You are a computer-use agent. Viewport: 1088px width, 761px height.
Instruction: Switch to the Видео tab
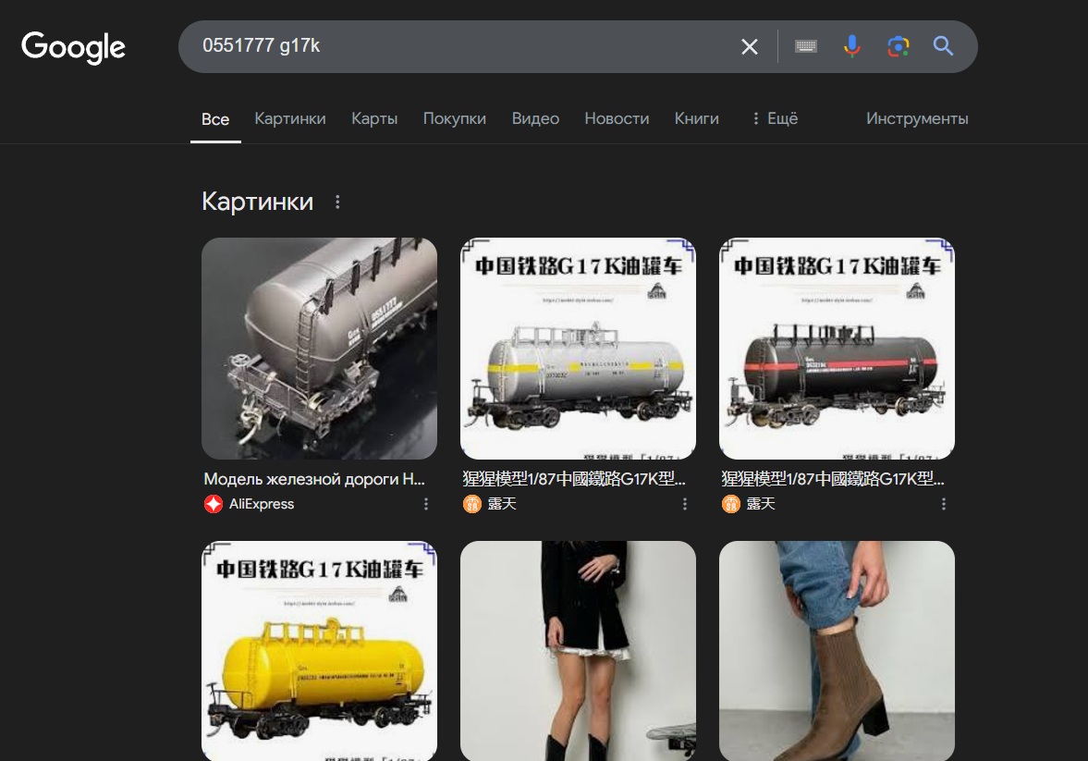point(535,118)
